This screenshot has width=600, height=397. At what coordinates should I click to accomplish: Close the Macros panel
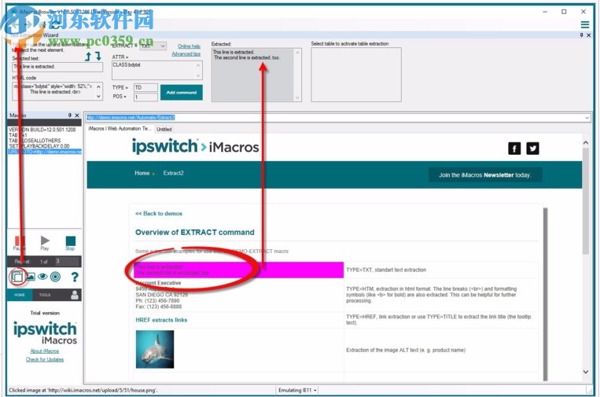click(77, 115)
